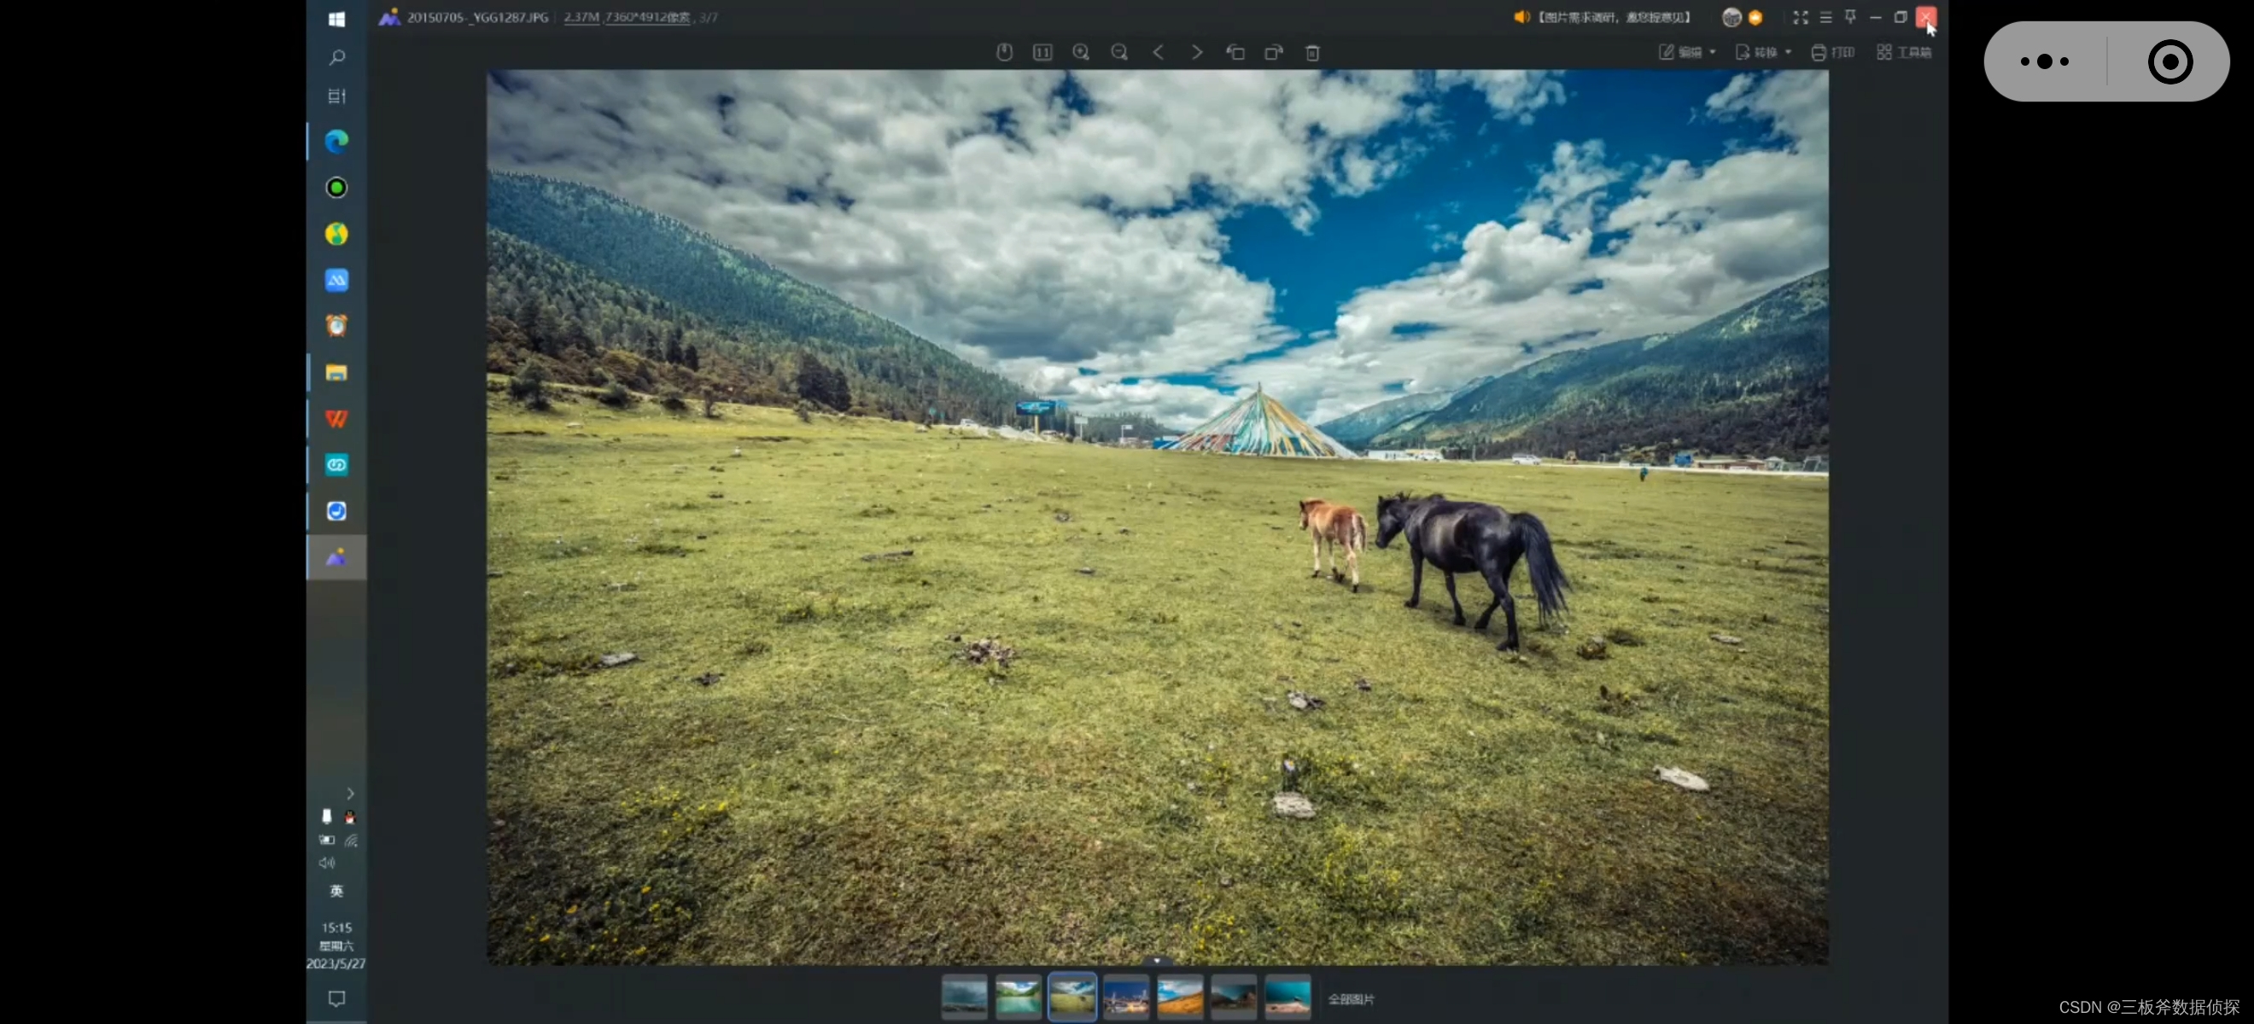Delete the current photo with trash icon
Viewport: 2254px width, 1024px height.
[x=1312, y=54]
